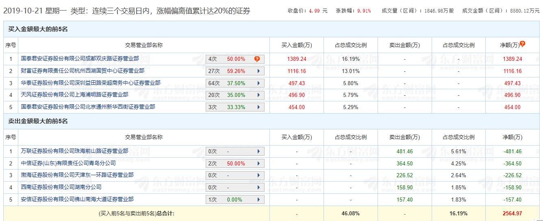This screenshot has width=543, height=221.
Task: Open 安信证券佛山南海大道证券营业部 link
Action: click(x=77, y=199)
